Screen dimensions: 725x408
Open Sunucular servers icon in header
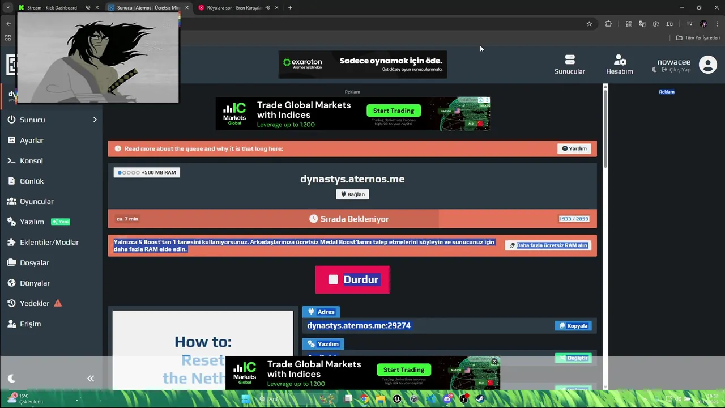[x=570, y=59]
